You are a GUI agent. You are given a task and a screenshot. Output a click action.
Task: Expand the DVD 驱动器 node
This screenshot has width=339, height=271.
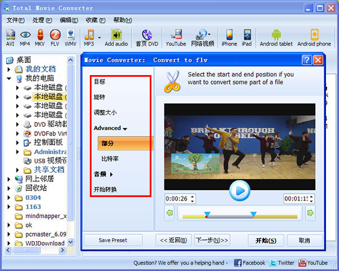click(18, 124)
